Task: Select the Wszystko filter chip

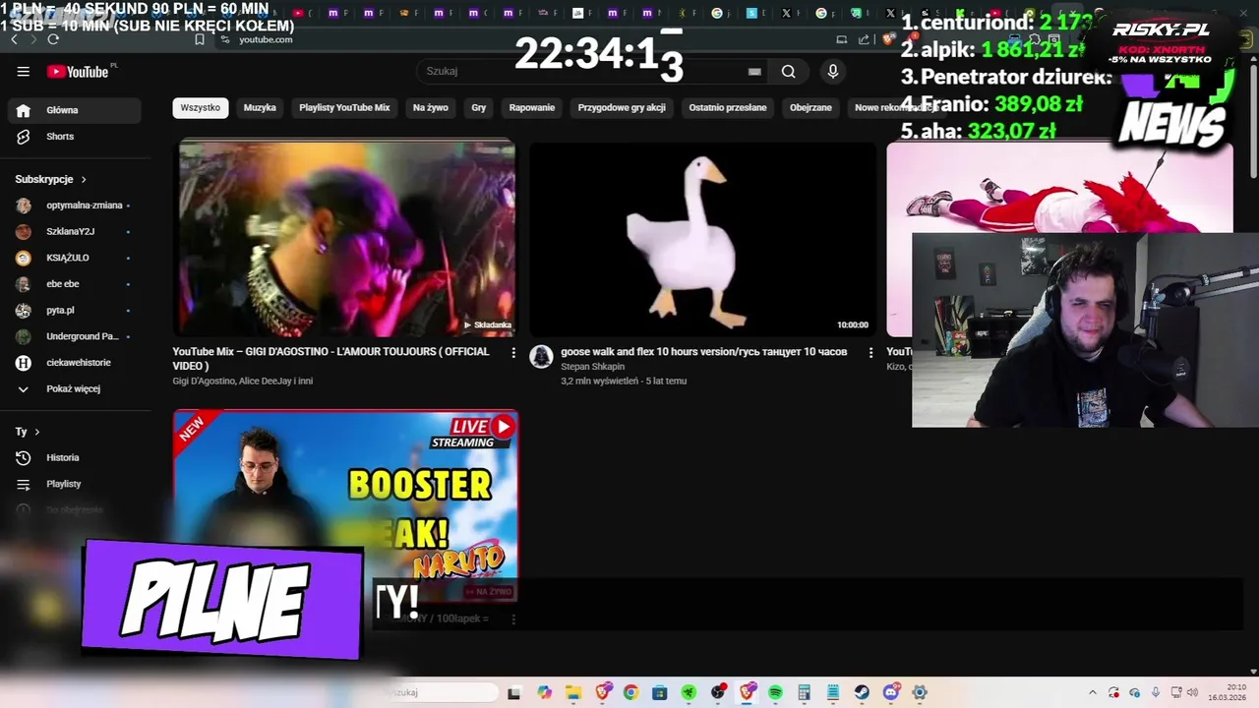Action: (201, 107)
